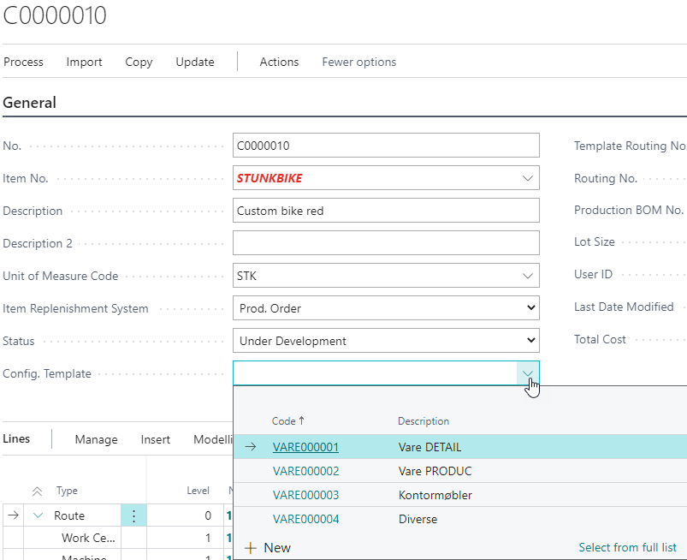
Task: Open the Manage menu in Lines
Action: (96, 439)
